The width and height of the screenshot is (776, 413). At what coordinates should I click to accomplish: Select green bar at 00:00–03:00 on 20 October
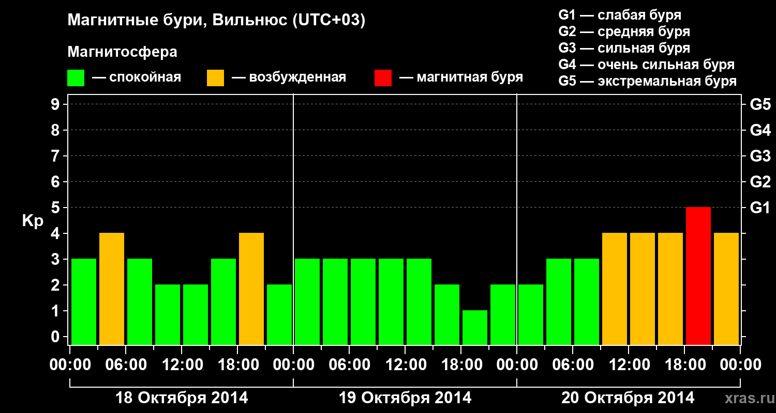[531, 314]
